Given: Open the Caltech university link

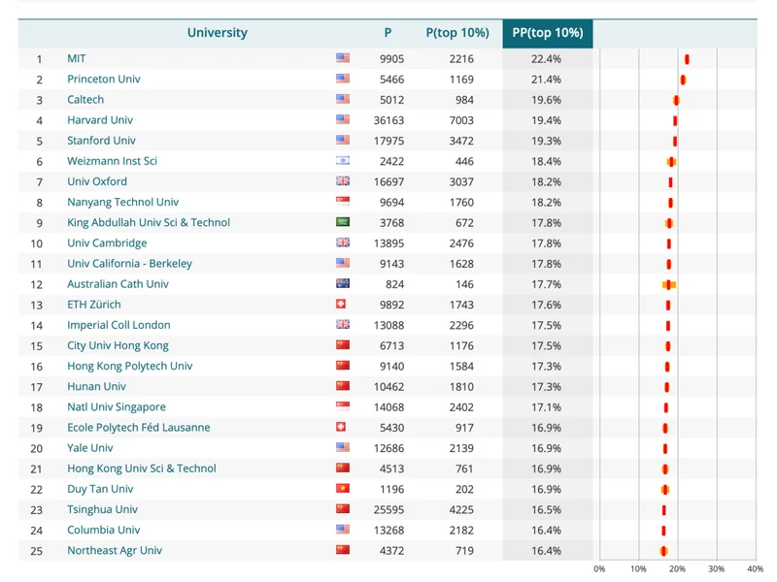Looking at the screenshot, I should [x=85, y=100].
